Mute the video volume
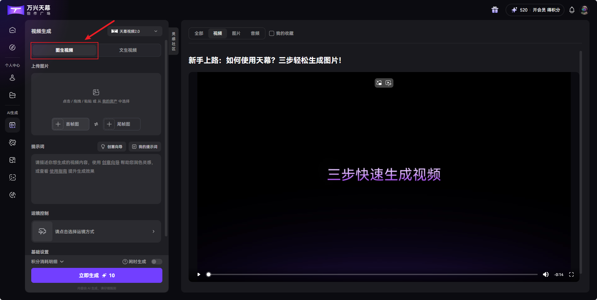This screenshot has height=300, width=597. (546, 274)
